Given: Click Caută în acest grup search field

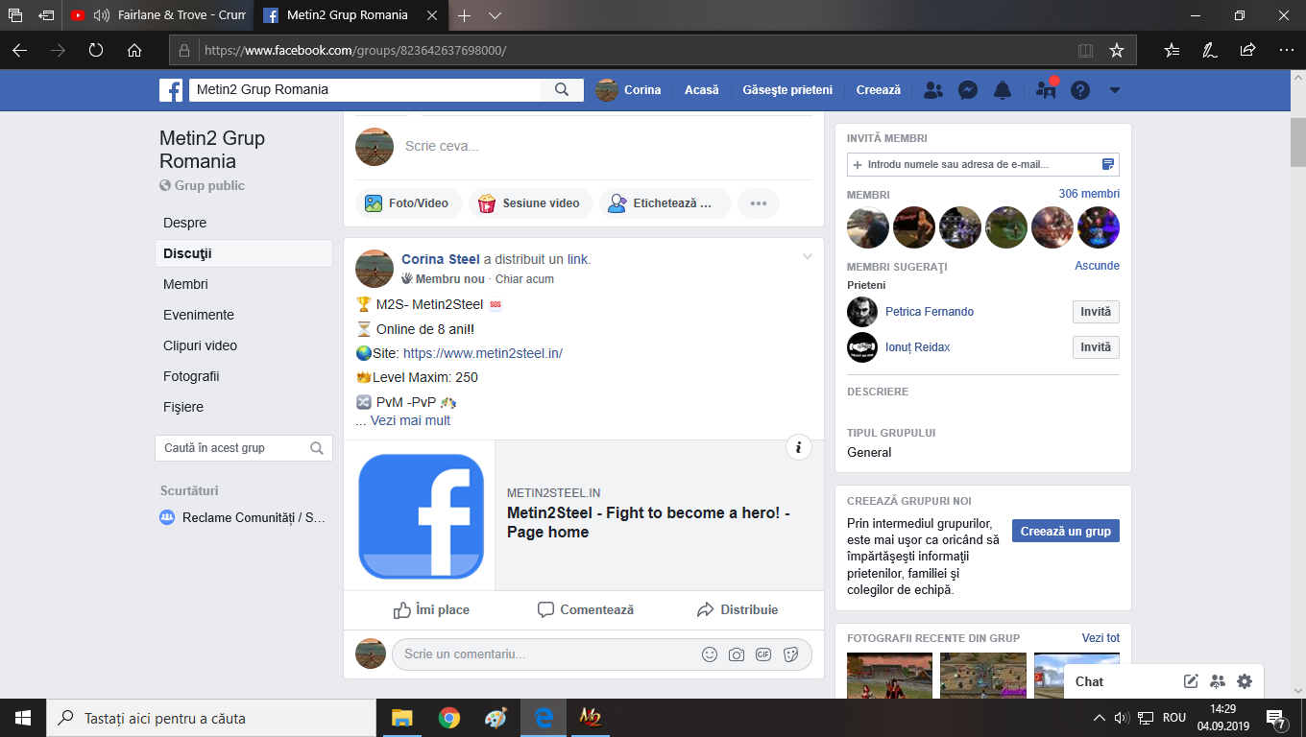Looking at the screenshot, I should pos(244,448).
